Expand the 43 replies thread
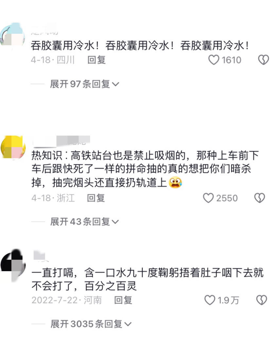This screenshot has width=271, height=362. click(x=84, y=222)
